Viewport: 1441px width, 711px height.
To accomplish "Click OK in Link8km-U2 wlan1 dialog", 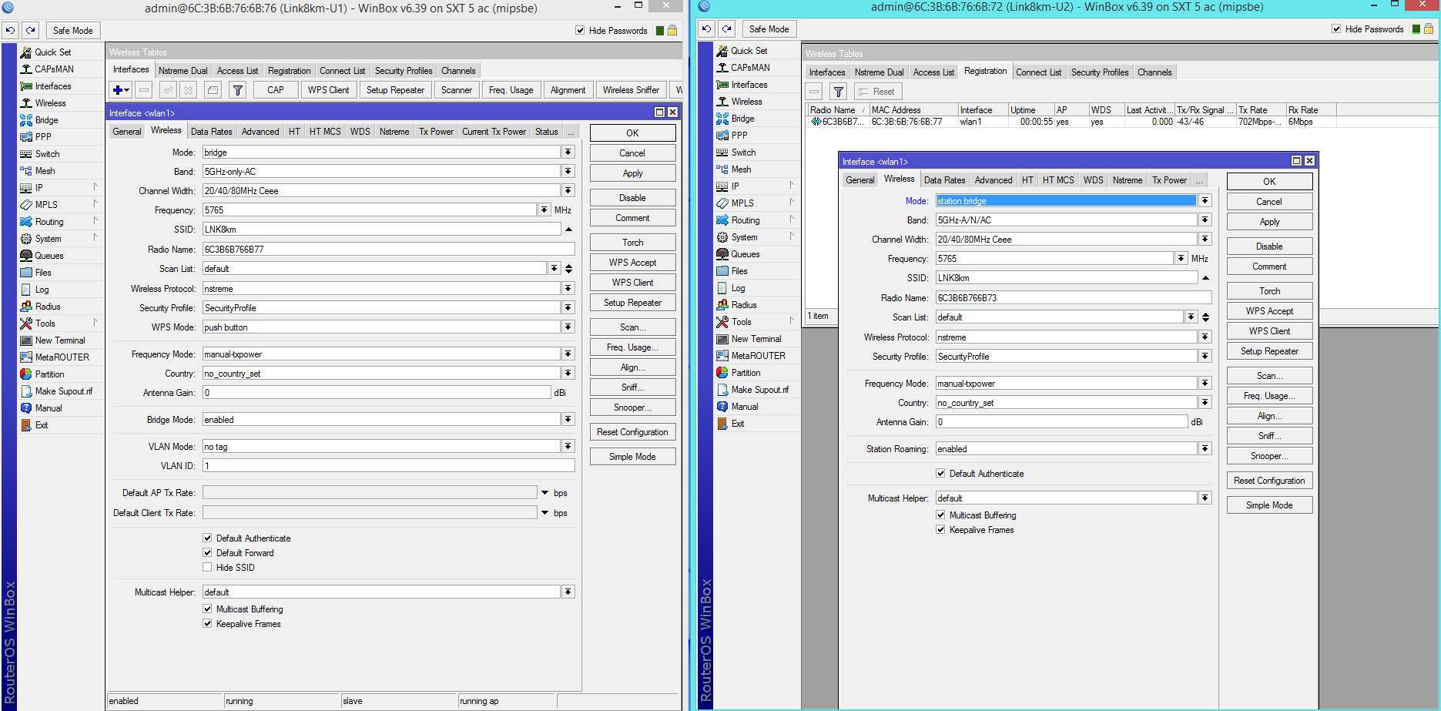I will tap(1270, 182).
